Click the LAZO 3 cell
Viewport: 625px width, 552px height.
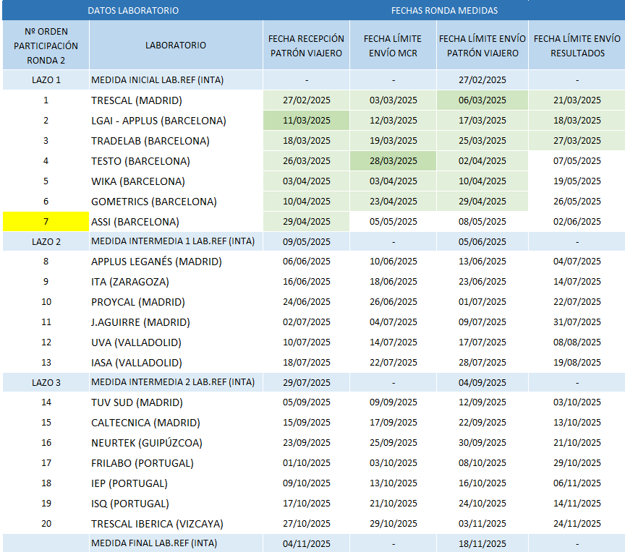[46, 382]
